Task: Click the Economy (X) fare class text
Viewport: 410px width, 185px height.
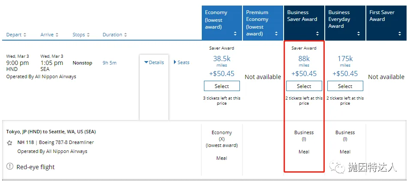Action: point(222,136)
